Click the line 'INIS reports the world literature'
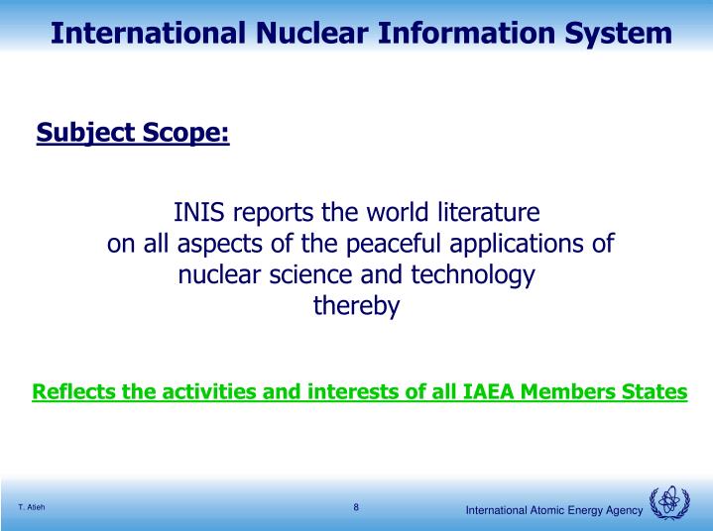This screenshot has width=713, height=531. 357,212
